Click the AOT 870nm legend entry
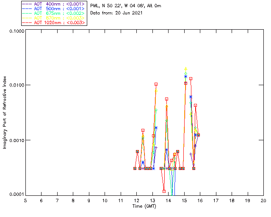The image size is (271, 217). pyautogui.click(x=53, y=18)
